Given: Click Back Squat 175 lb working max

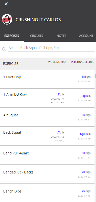Looking at the screenshot, I should (x=60, y=132).
